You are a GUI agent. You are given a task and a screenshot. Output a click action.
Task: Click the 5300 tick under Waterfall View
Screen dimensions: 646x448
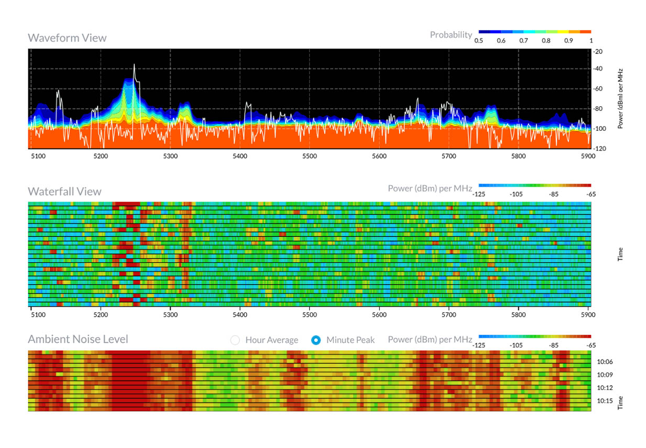click(x=170, y=315)
